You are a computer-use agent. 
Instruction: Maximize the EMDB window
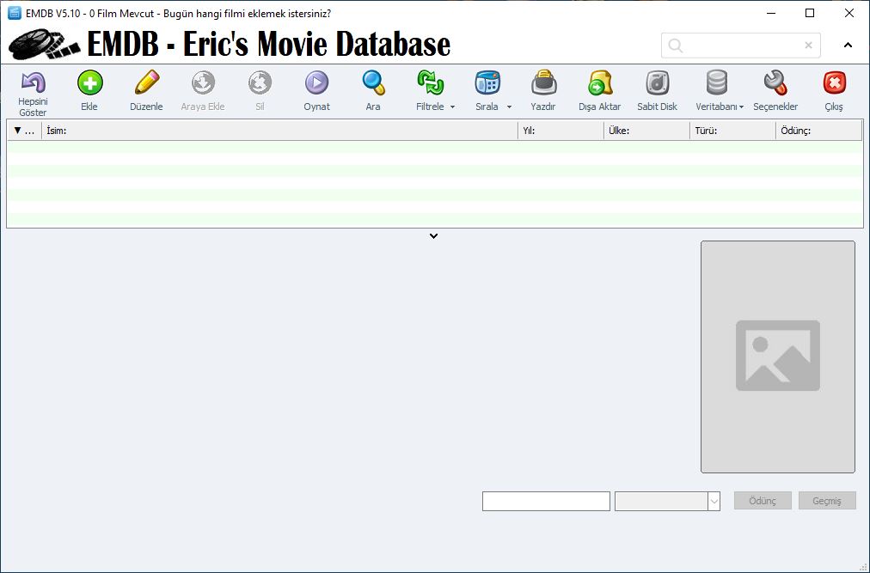point(810,13)
